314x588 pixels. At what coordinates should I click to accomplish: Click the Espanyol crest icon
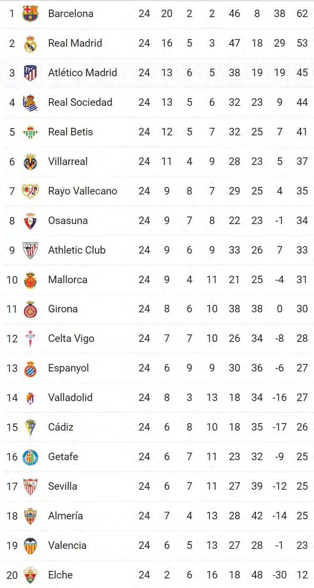30,368
